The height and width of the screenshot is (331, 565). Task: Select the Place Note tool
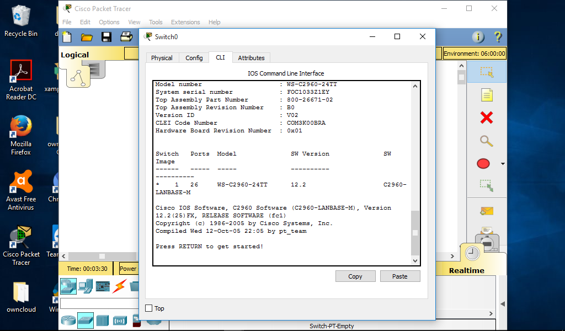click(487, 95)
